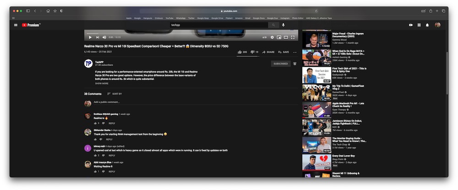Viewport: 458px width, 190px height.
Task: Open the Safari share icon
Action: 431,11
